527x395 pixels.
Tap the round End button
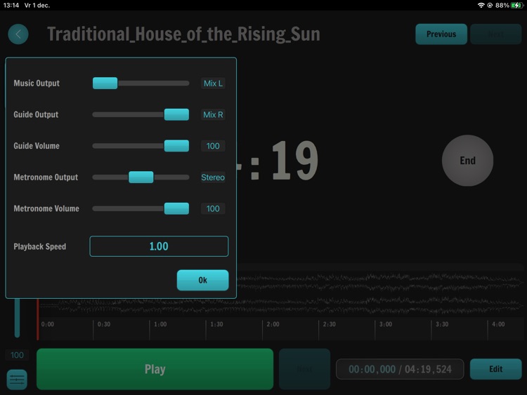tap(467, 161)
